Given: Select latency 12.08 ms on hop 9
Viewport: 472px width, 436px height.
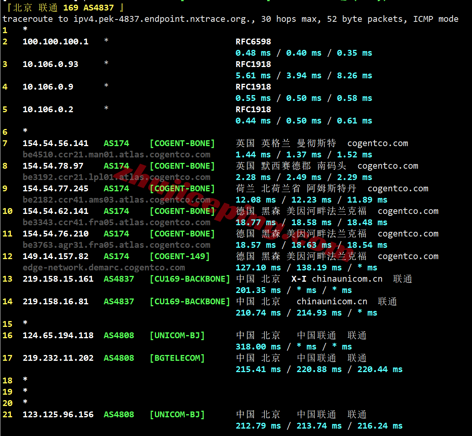Looking at the screenshot, I should point(256,200).
